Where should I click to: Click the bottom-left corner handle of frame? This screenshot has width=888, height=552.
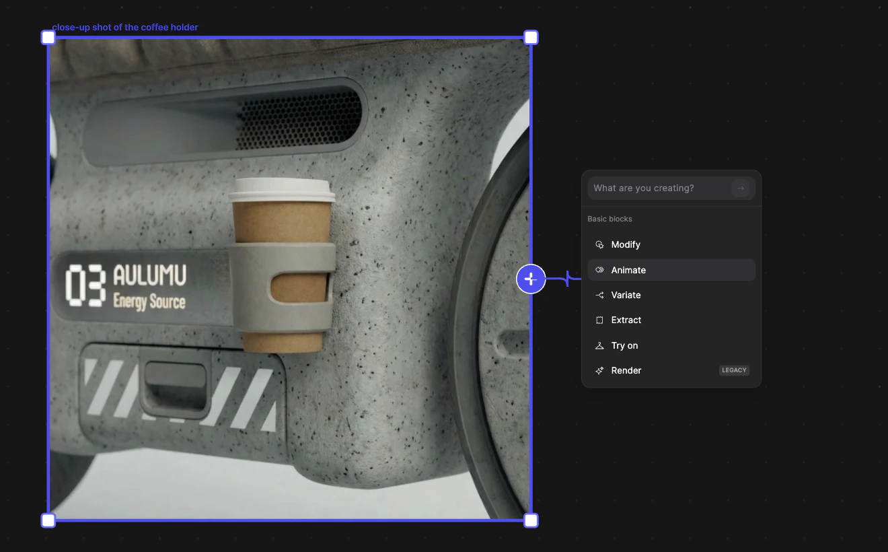(x=48, y=520)
